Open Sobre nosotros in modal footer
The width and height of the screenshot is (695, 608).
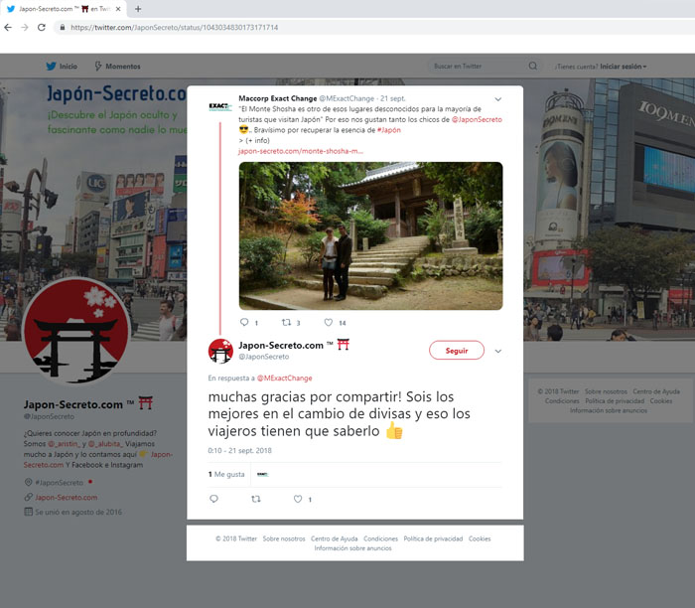(284, 538)
